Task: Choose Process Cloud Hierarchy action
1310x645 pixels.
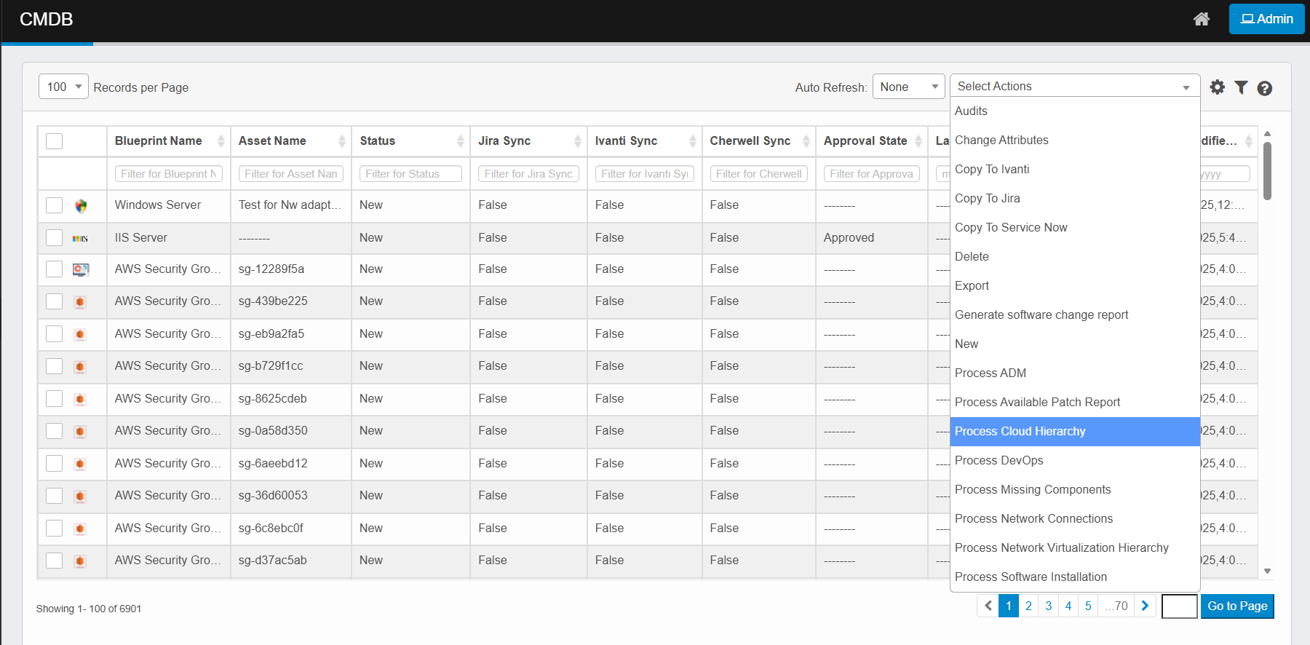Action: pos(1020,432)
